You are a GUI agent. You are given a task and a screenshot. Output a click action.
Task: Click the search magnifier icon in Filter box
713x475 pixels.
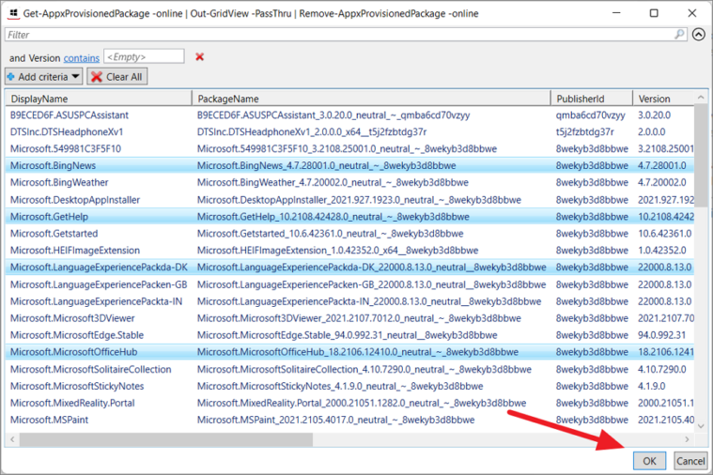(x=679, y=34)
